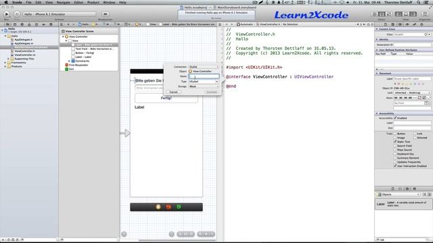Viewport: 433px width, 243px height.
Task: Toggle the Debug area view
Action: click(406, 13)
